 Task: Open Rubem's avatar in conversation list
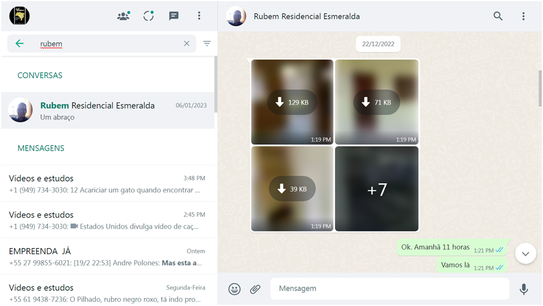[x=20, y=110]
